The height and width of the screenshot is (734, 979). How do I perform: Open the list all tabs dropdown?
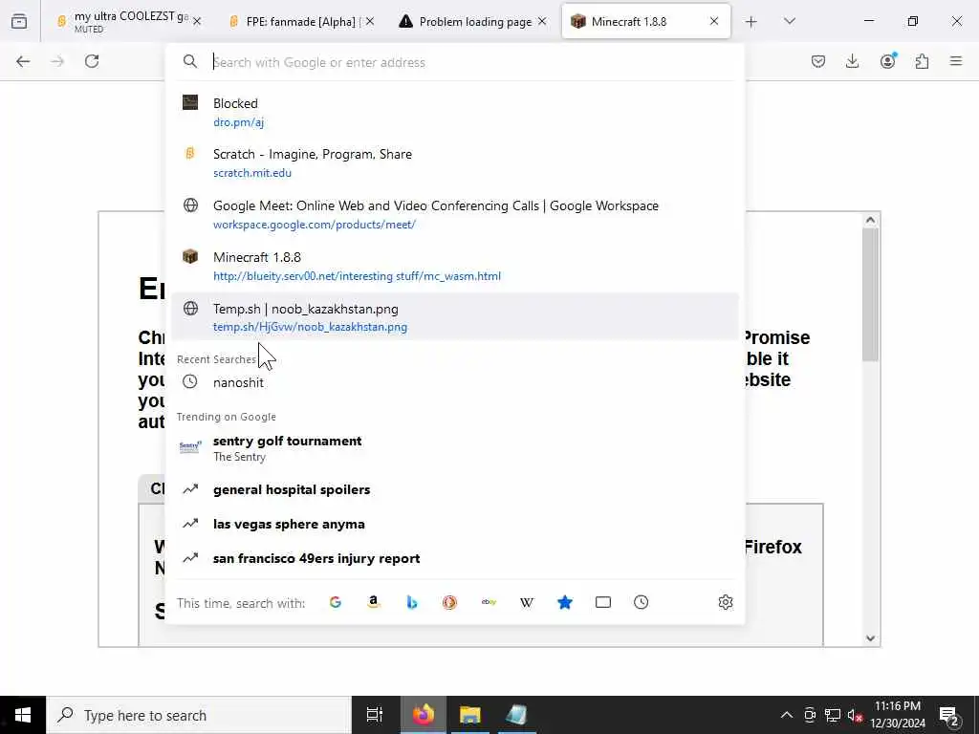pyautogui.click(x=789, y=21)
